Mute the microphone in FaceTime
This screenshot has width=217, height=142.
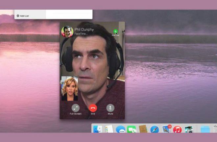pos(110,108)
